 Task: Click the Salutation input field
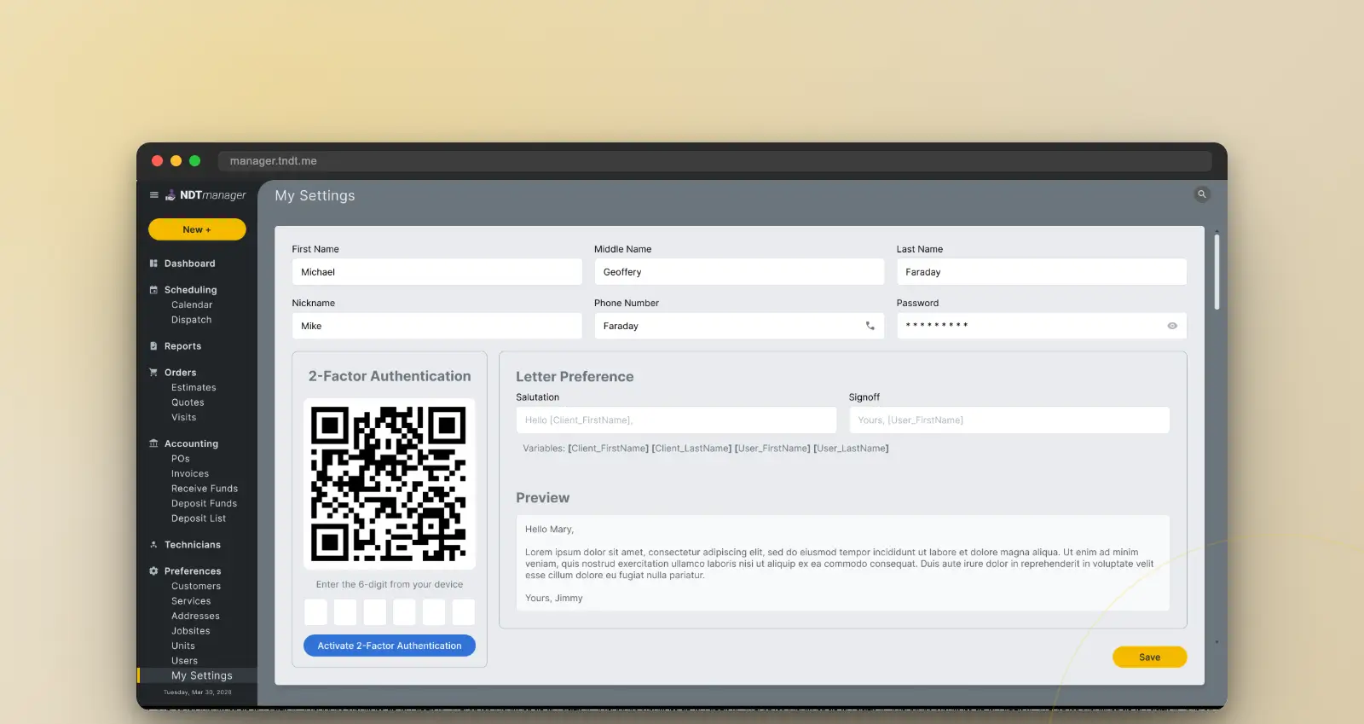coord(676,420)
